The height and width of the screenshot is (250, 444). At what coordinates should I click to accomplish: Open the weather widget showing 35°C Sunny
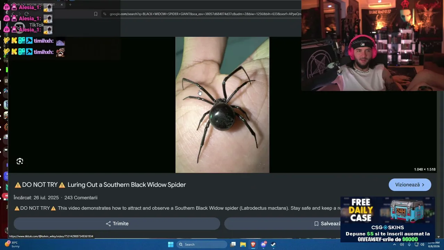(x=12, y=244)
